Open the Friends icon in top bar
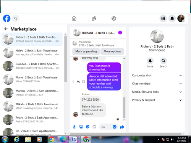 click(x=94, y=18)
